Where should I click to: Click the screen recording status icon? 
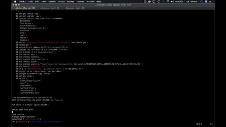[x=145, y=1]
